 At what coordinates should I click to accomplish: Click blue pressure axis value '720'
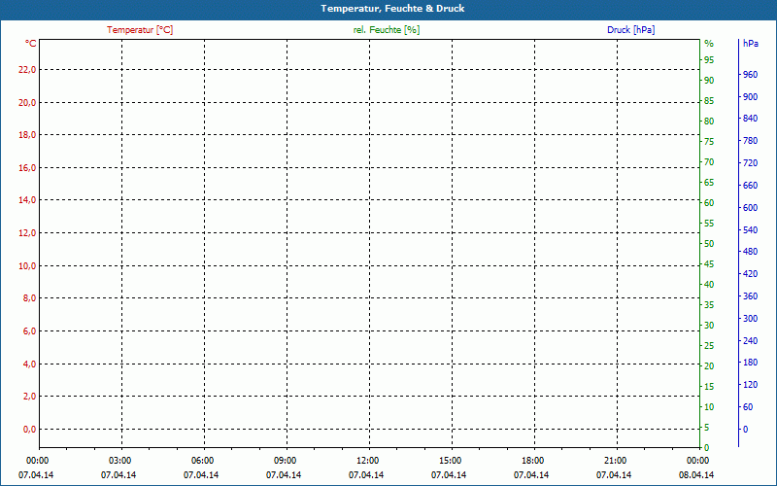[751, 163]
